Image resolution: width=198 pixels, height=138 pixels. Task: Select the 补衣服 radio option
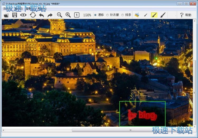pyautogui.click(x=107, y=15)
